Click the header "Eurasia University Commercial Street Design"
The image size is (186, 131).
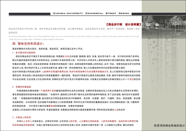91,13
